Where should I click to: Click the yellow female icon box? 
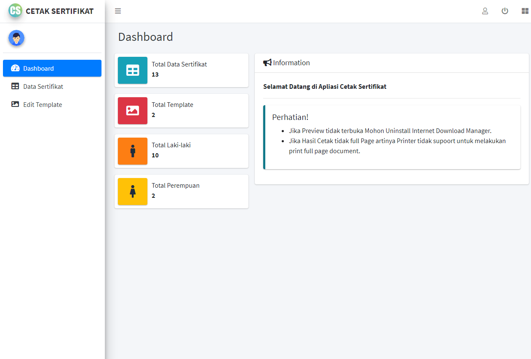[x=133, y=191]
